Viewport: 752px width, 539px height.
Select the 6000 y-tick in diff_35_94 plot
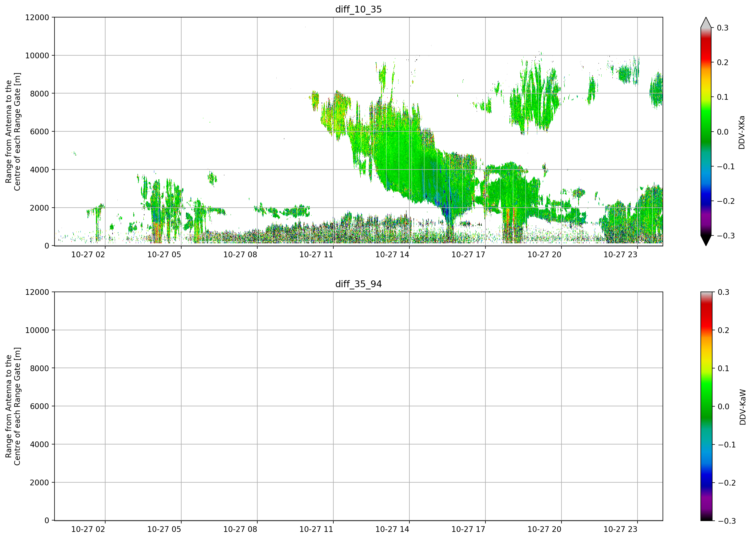(x=40, y=406)
